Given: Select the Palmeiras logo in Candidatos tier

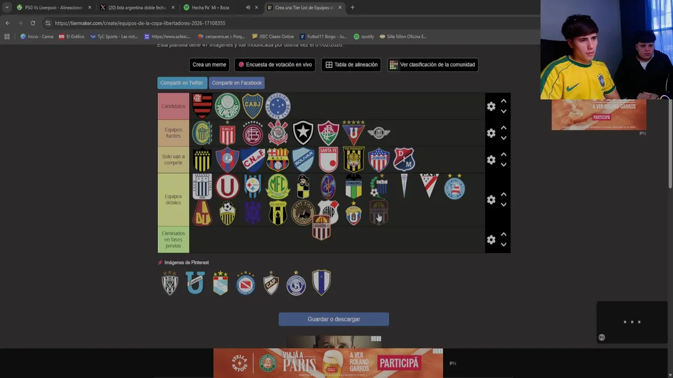Looking at the screenshot, I should (227, 106).
